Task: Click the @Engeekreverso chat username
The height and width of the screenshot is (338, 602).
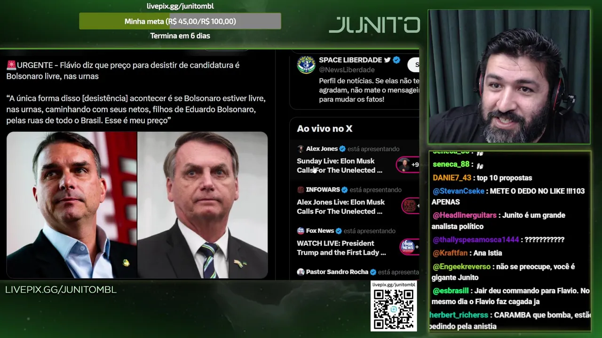Action: (461, 266)
